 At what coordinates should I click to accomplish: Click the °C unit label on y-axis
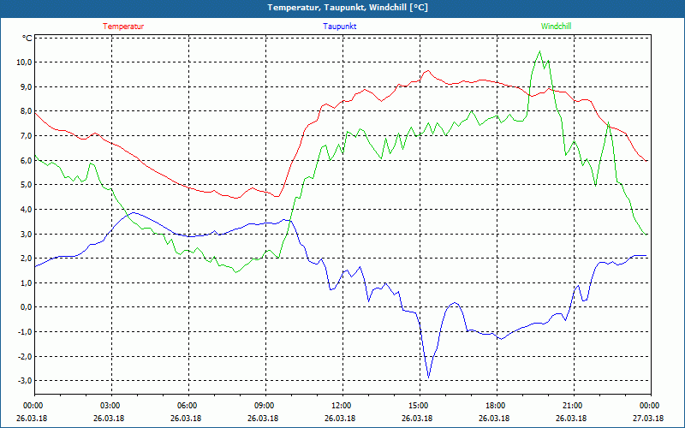tap(27, 39)
